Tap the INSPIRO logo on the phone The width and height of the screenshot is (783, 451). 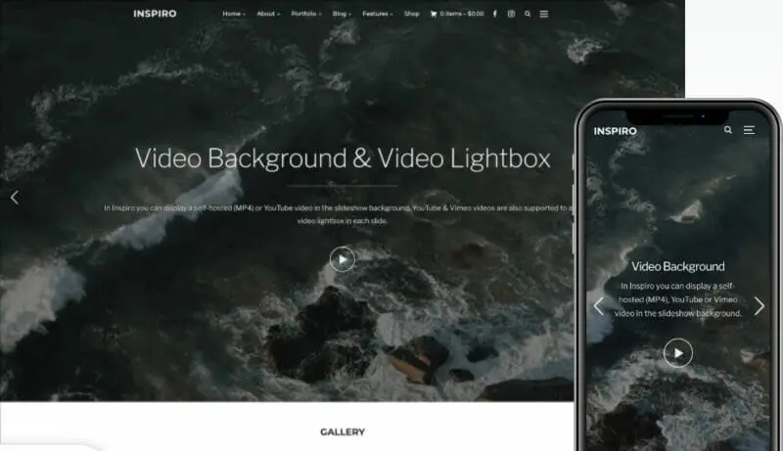tap(615, 130)
